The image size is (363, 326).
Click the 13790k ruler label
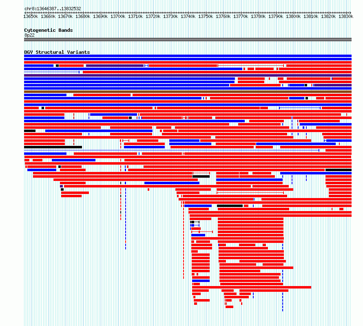point(276,16)
